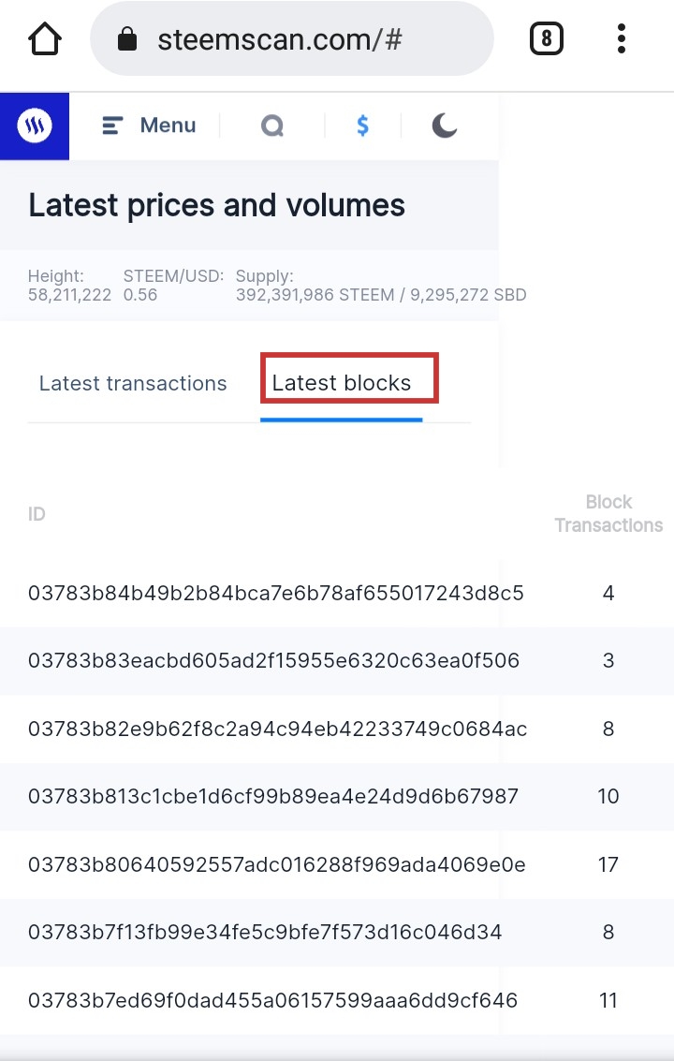Viewport: 674px width, 1061px height.
Task: Open block ID starting 03783b813c1cbe1d
Action: coord(272,796)
